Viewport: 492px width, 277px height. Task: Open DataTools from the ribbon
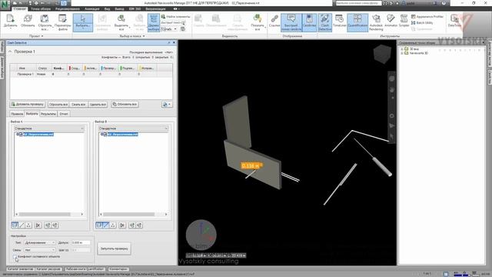coord(454,21)
